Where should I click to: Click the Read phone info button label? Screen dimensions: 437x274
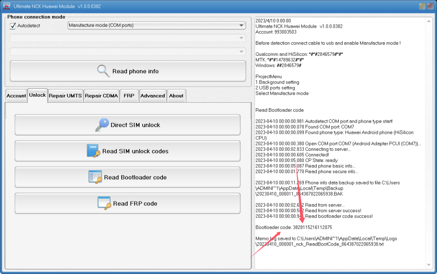[x=135, y=71]
